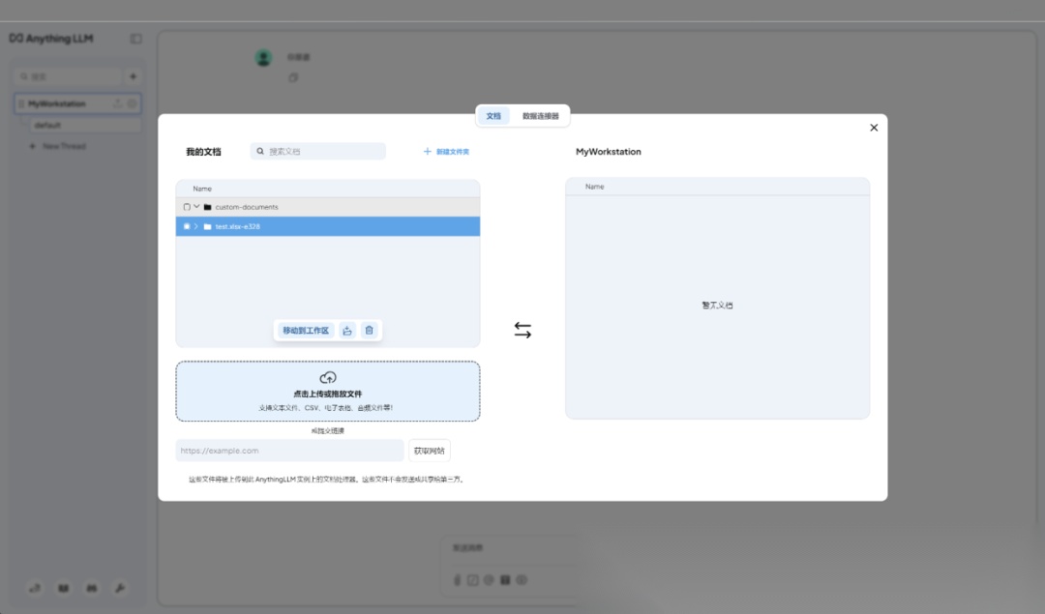1045x614 pixels.
Task: Click the AnythingLLM logo in sidebar
Action: [51, 39]
